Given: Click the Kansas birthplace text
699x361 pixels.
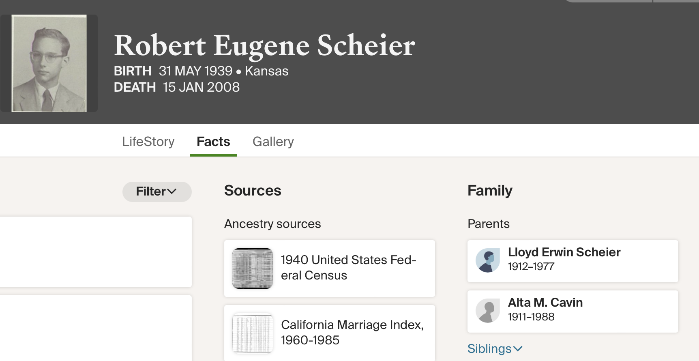Looking at the screenshot, I should [266, 71].
